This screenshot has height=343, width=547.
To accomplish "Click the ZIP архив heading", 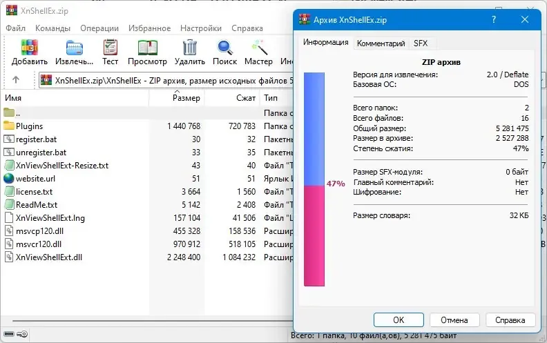I will (x=441, y=62).
